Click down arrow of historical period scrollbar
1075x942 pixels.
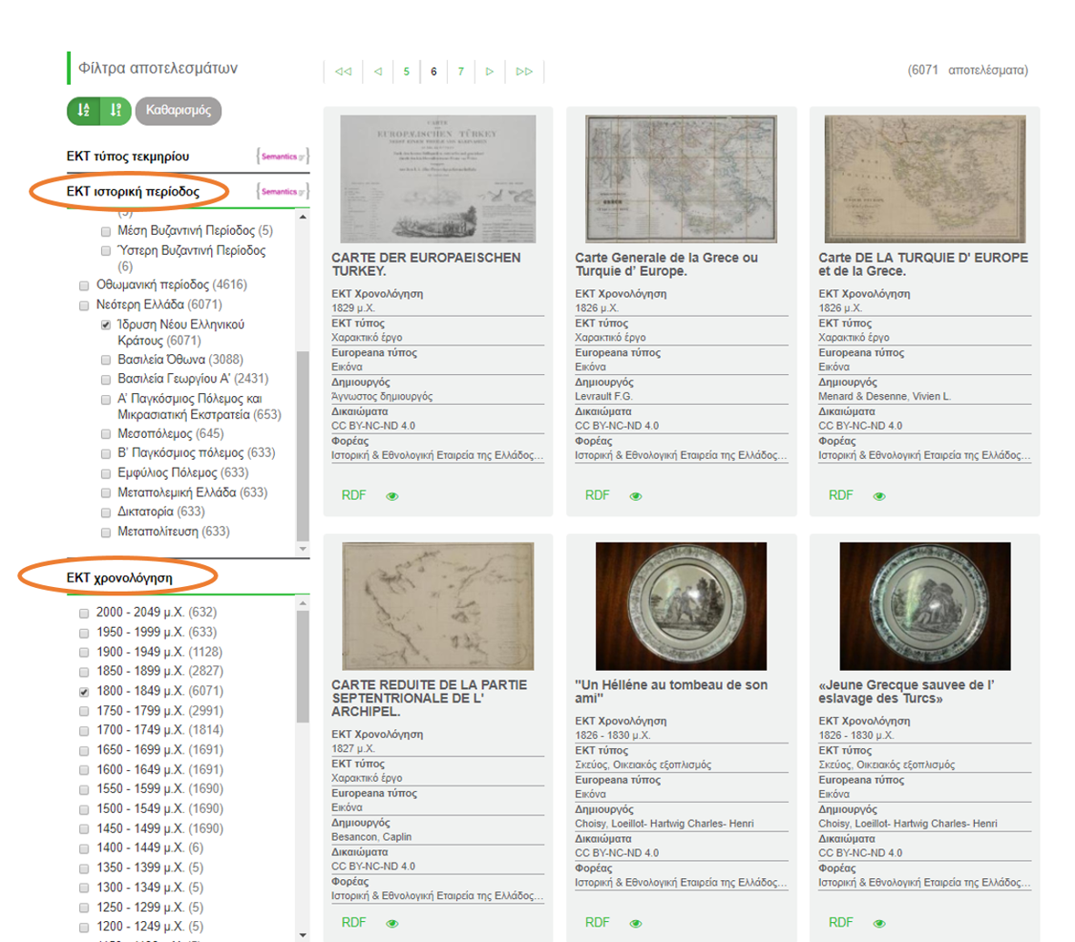(x=303, y=549)
